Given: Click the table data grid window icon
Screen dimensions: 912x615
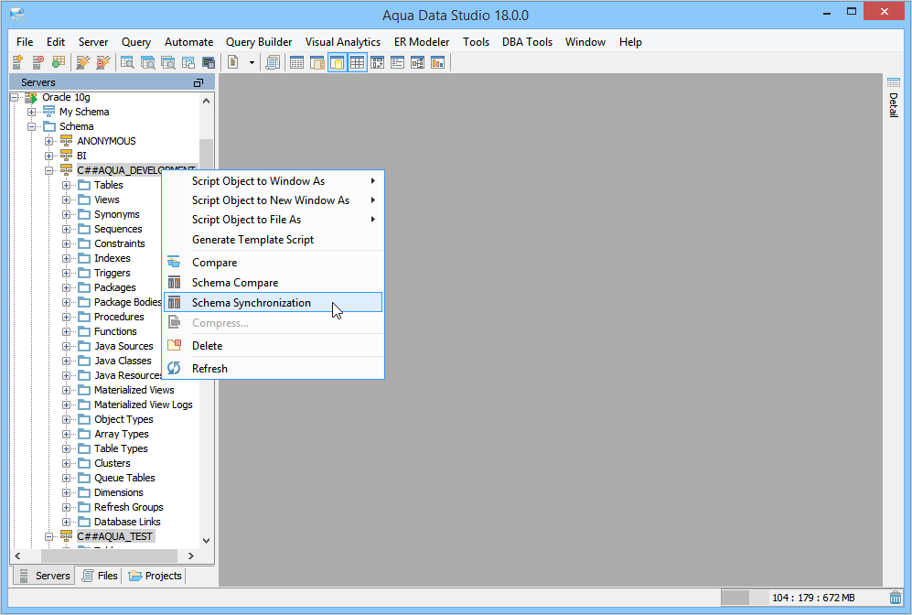Looking at the screenshot, I should pos(296,62).
